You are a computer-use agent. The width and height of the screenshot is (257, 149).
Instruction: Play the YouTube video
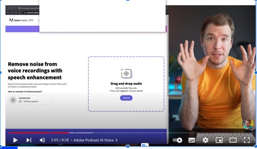tap(16, 140)
